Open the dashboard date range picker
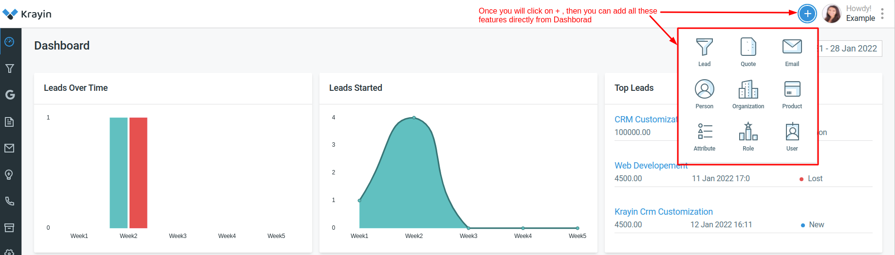 click(x=850, y=49)
